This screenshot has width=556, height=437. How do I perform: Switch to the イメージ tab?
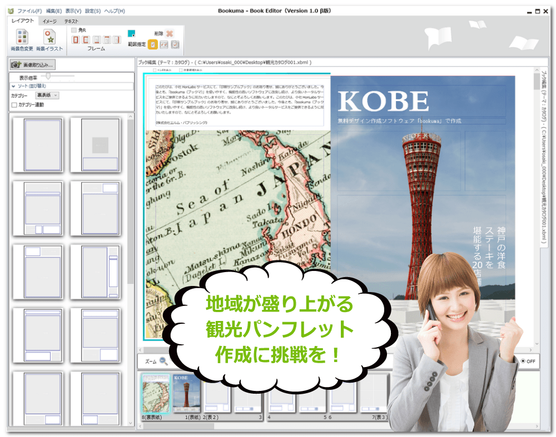(49, 21)
